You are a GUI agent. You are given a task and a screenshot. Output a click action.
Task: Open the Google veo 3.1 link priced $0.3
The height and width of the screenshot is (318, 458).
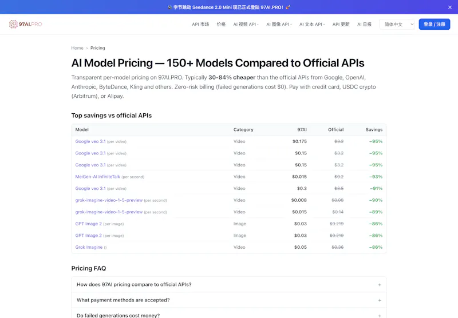[x=90, y=189]
